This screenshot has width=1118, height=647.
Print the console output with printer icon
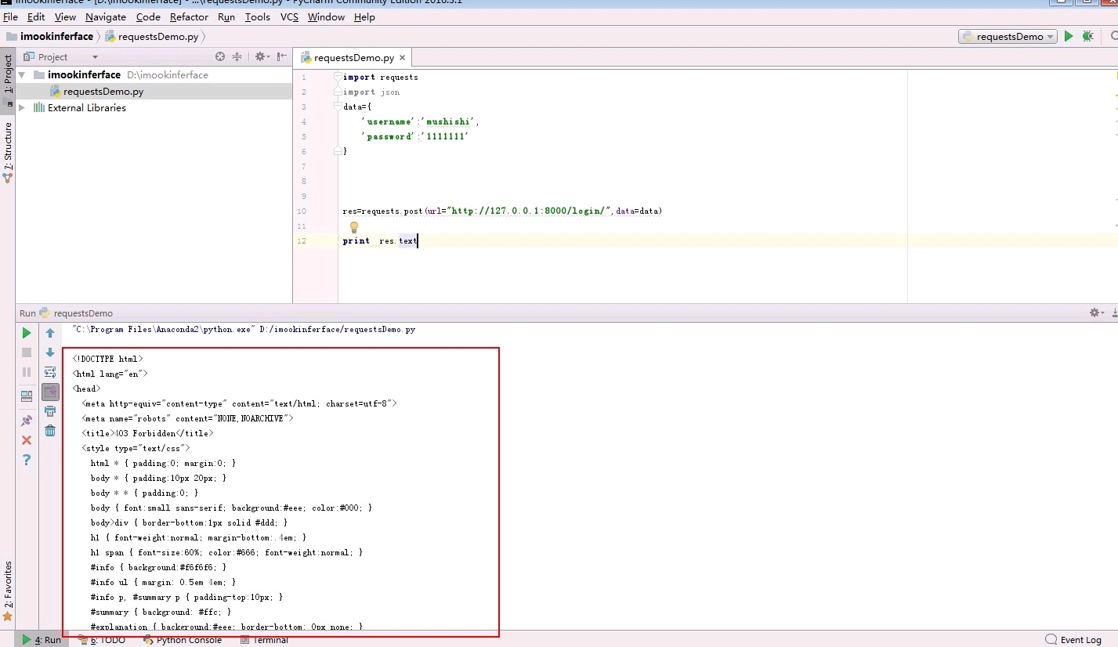click(50, 411)
